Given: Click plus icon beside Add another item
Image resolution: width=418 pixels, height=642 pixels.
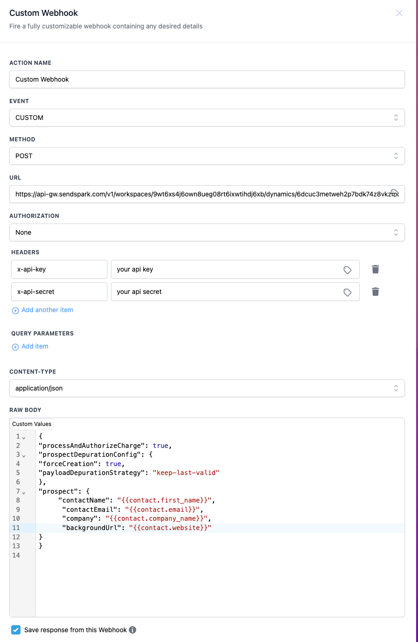Looking at the screenshot, I should 15,310.
